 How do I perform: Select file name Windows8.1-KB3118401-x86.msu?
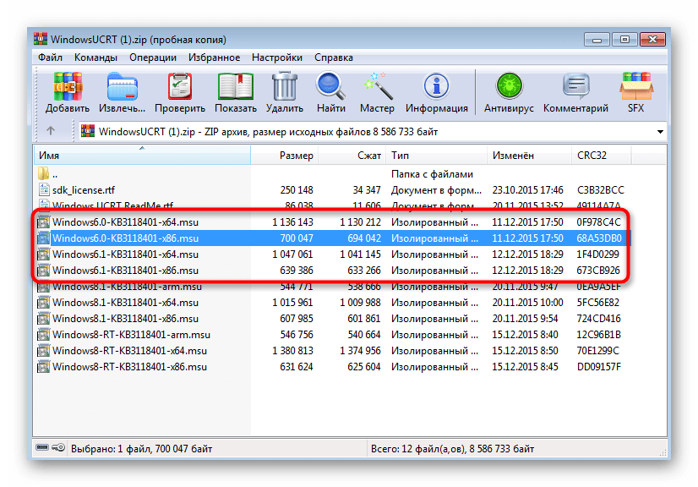point(125,318)
